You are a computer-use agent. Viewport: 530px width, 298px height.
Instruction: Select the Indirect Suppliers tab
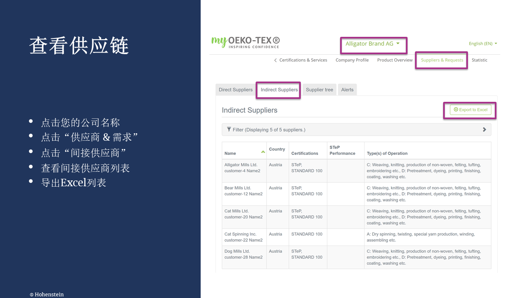tap(279, 90)
